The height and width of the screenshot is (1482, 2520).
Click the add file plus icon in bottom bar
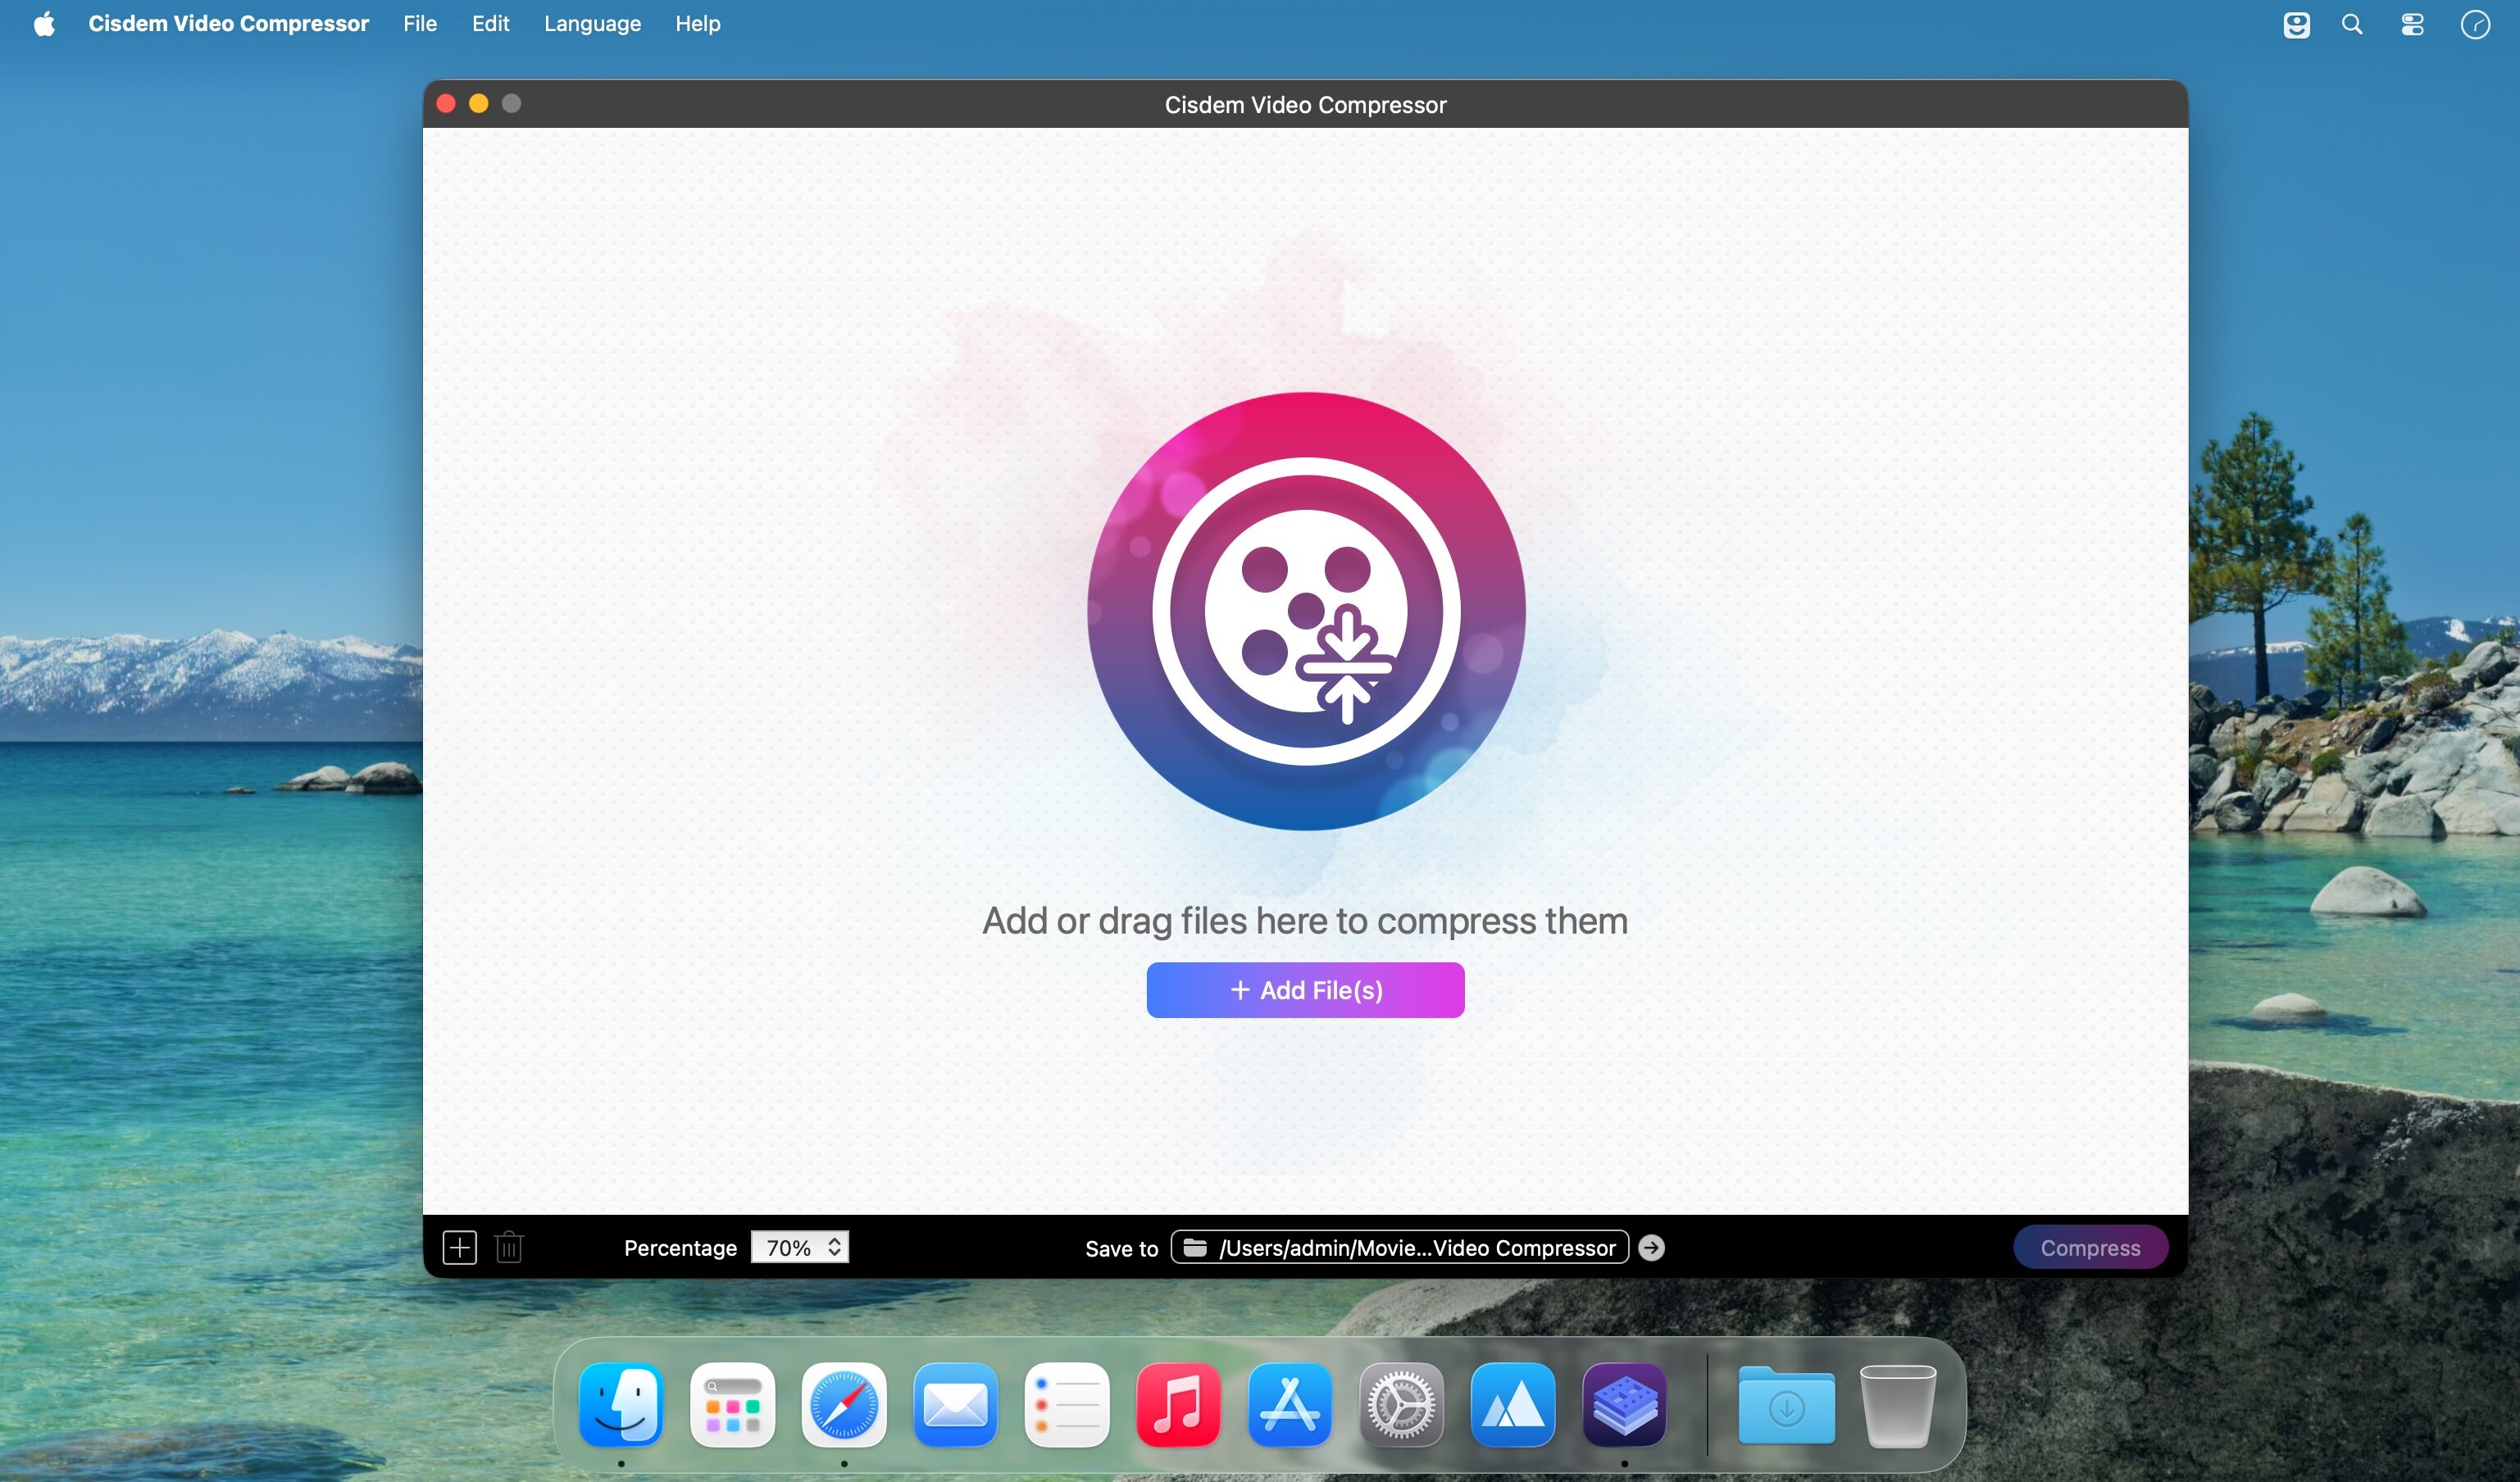pos(459,1247)
